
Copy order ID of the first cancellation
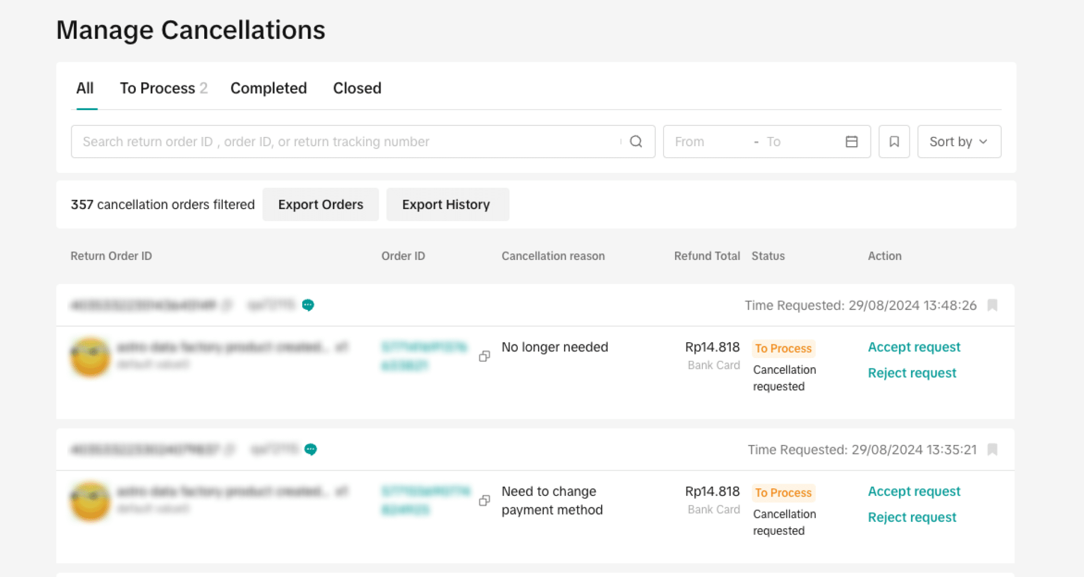coord(484,356)
